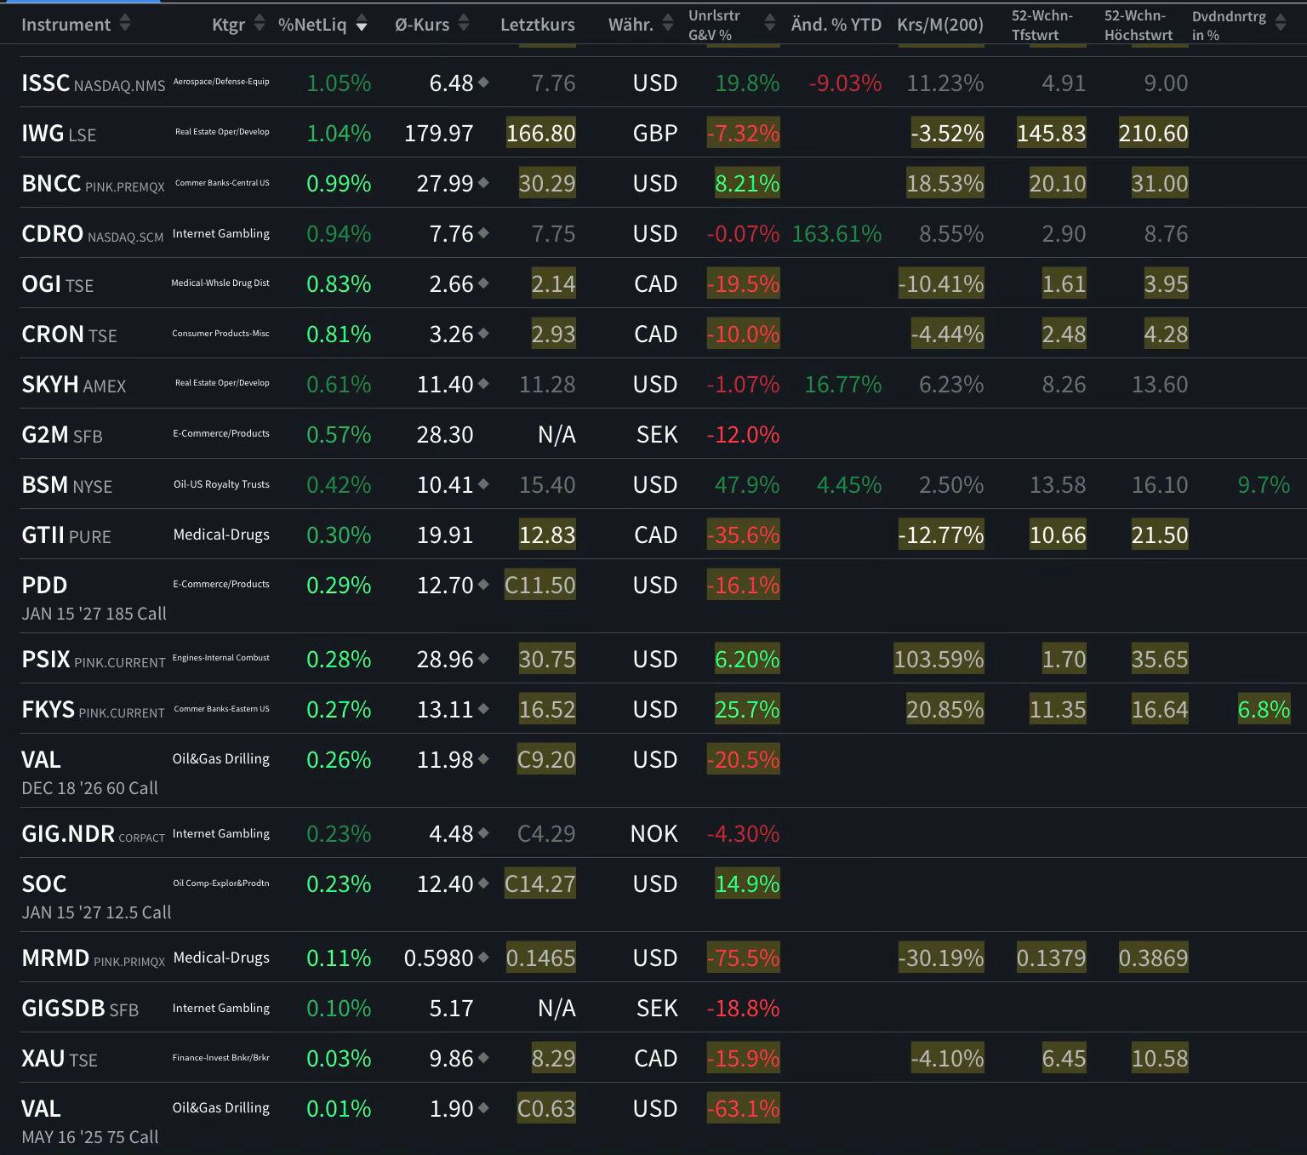Click the diamond marker beside BNCC's 27.99
Viewport: 1307px width, 1155px height.
pyautogui.click(x=483, y=183)
